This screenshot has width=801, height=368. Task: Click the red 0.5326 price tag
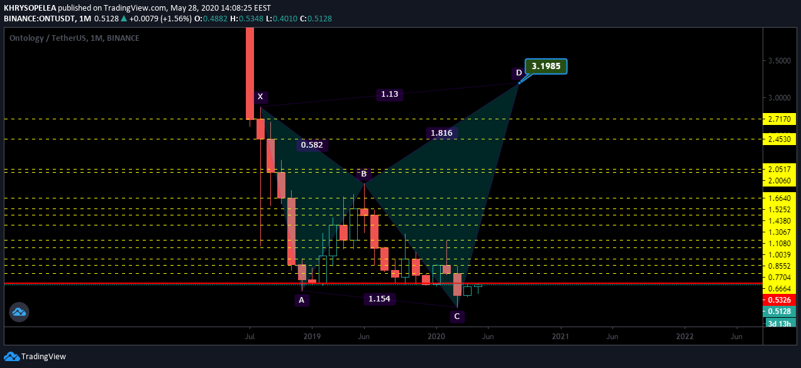pos(780,300)
